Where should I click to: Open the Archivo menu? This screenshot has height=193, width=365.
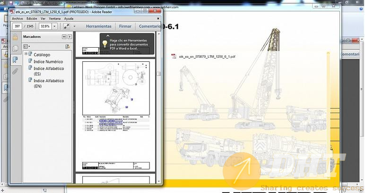click(x=17, y=18)
